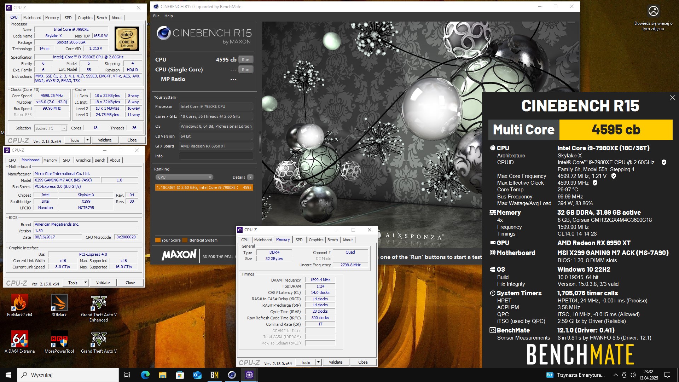Open Outlook from taskbar
This screenshot has height=382, width=679.
[197, 375]
